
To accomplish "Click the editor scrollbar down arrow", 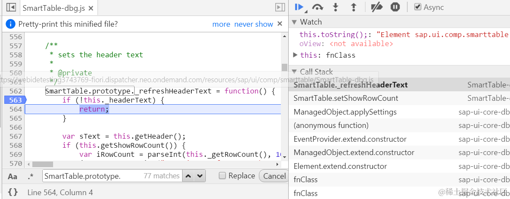I will (285, 157).
